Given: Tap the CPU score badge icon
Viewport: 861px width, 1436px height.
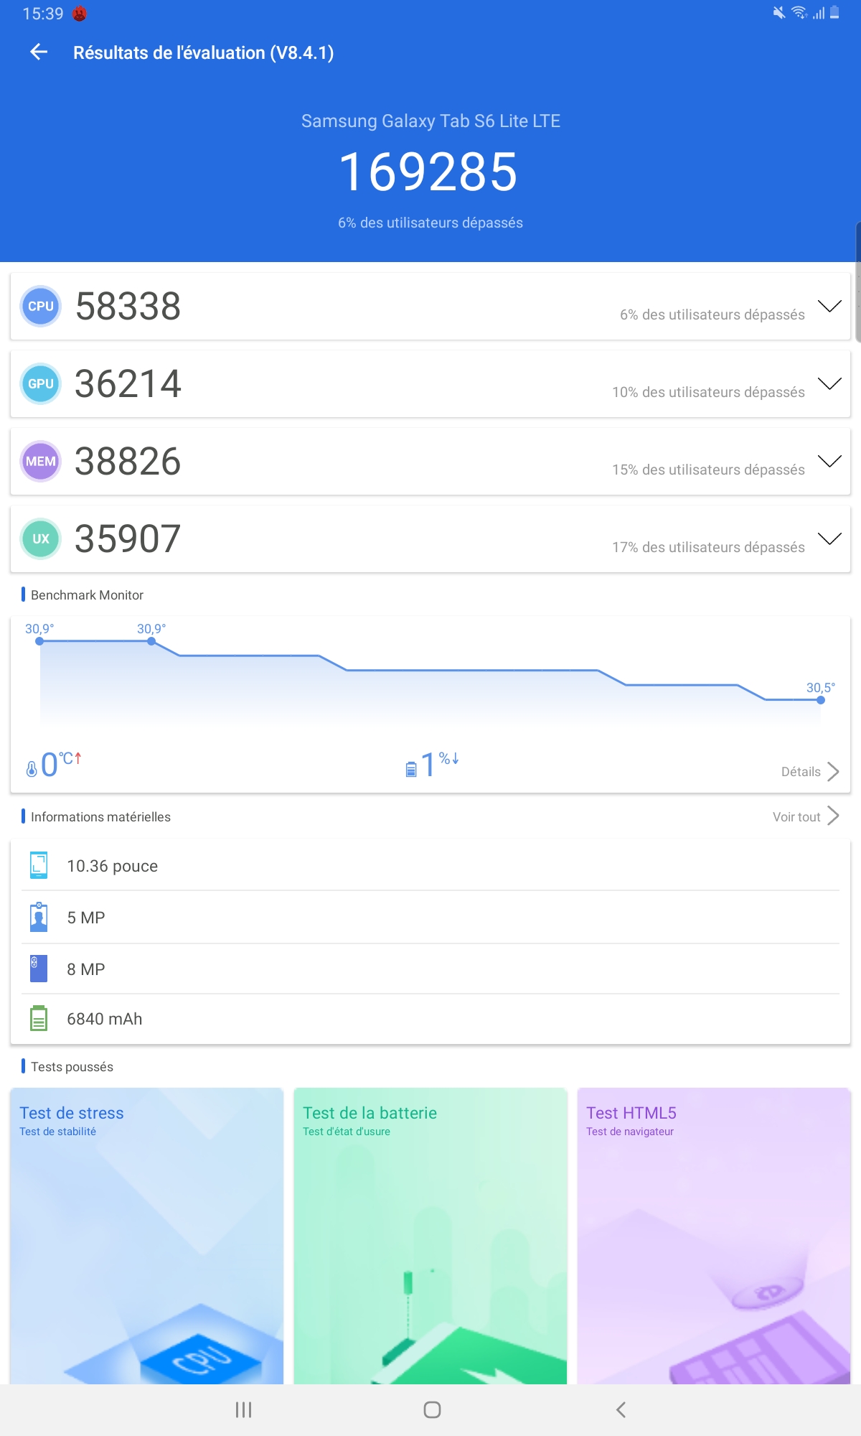Looking at the screenshot, I should (41, 306).
